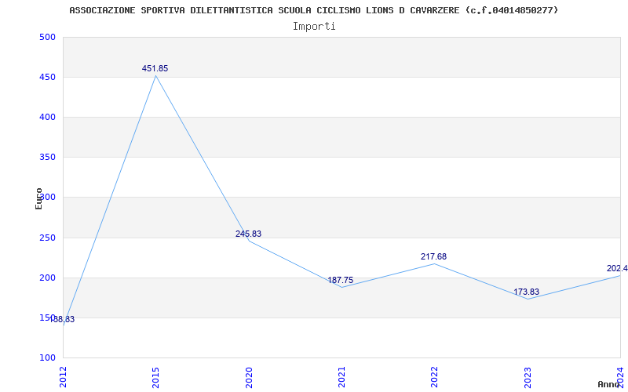Click the 350 y-axis tick label
Viewport: 628px width, 392px height.
tap(47, 158)
